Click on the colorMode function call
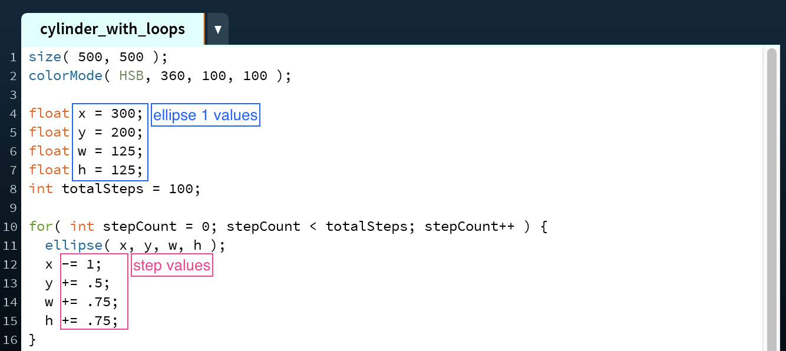This screenshot has width=786, height=351. 160,76
